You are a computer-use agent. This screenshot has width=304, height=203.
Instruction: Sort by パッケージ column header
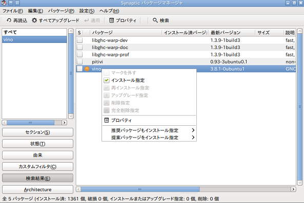pyautogui.click(x=126, y=33)
